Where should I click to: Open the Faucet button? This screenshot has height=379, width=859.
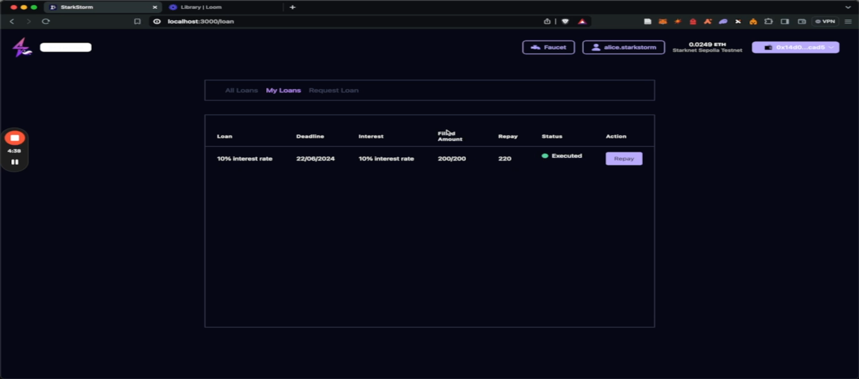click(x=549, y=47)
